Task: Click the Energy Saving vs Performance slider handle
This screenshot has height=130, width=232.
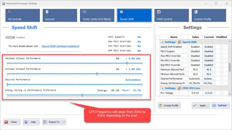Action: coord(82,95)
